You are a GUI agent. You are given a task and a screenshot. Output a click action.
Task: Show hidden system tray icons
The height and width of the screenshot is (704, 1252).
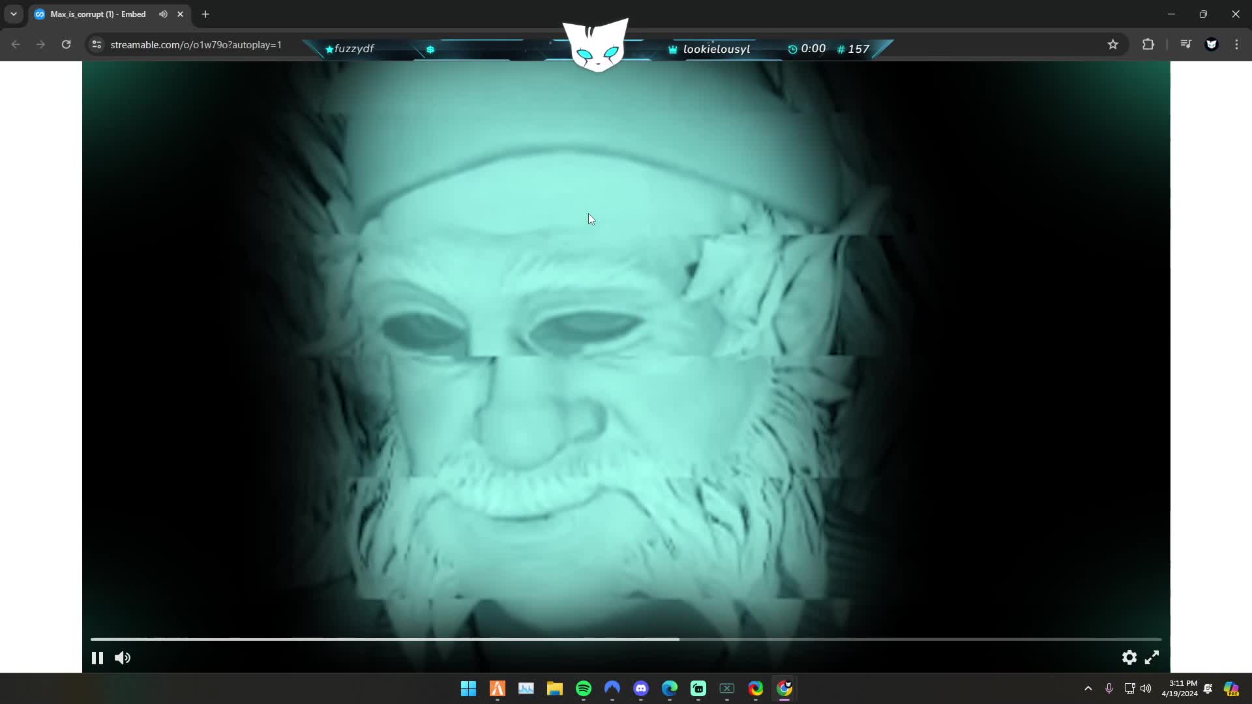point(1088,688)
